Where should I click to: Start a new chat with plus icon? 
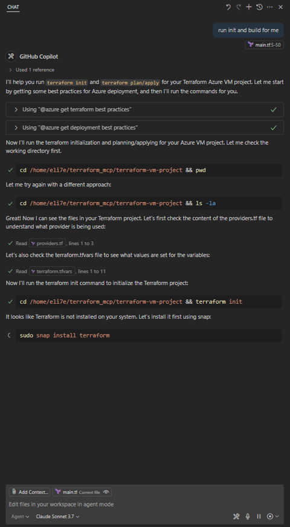pos(249,7)
